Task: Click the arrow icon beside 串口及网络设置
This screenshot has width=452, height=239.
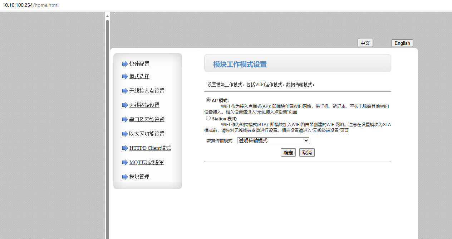Action: (x=125, y=119)
